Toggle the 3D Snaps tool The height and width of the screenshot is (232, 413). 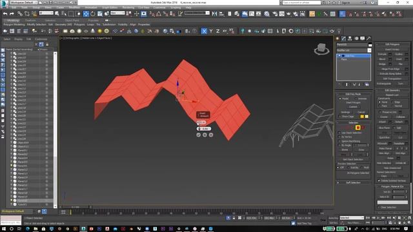pos(152,14)
